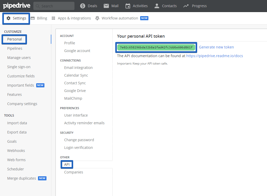Open Change password page
Viewport: 267px width, 196px height.
tap(79, 140)
